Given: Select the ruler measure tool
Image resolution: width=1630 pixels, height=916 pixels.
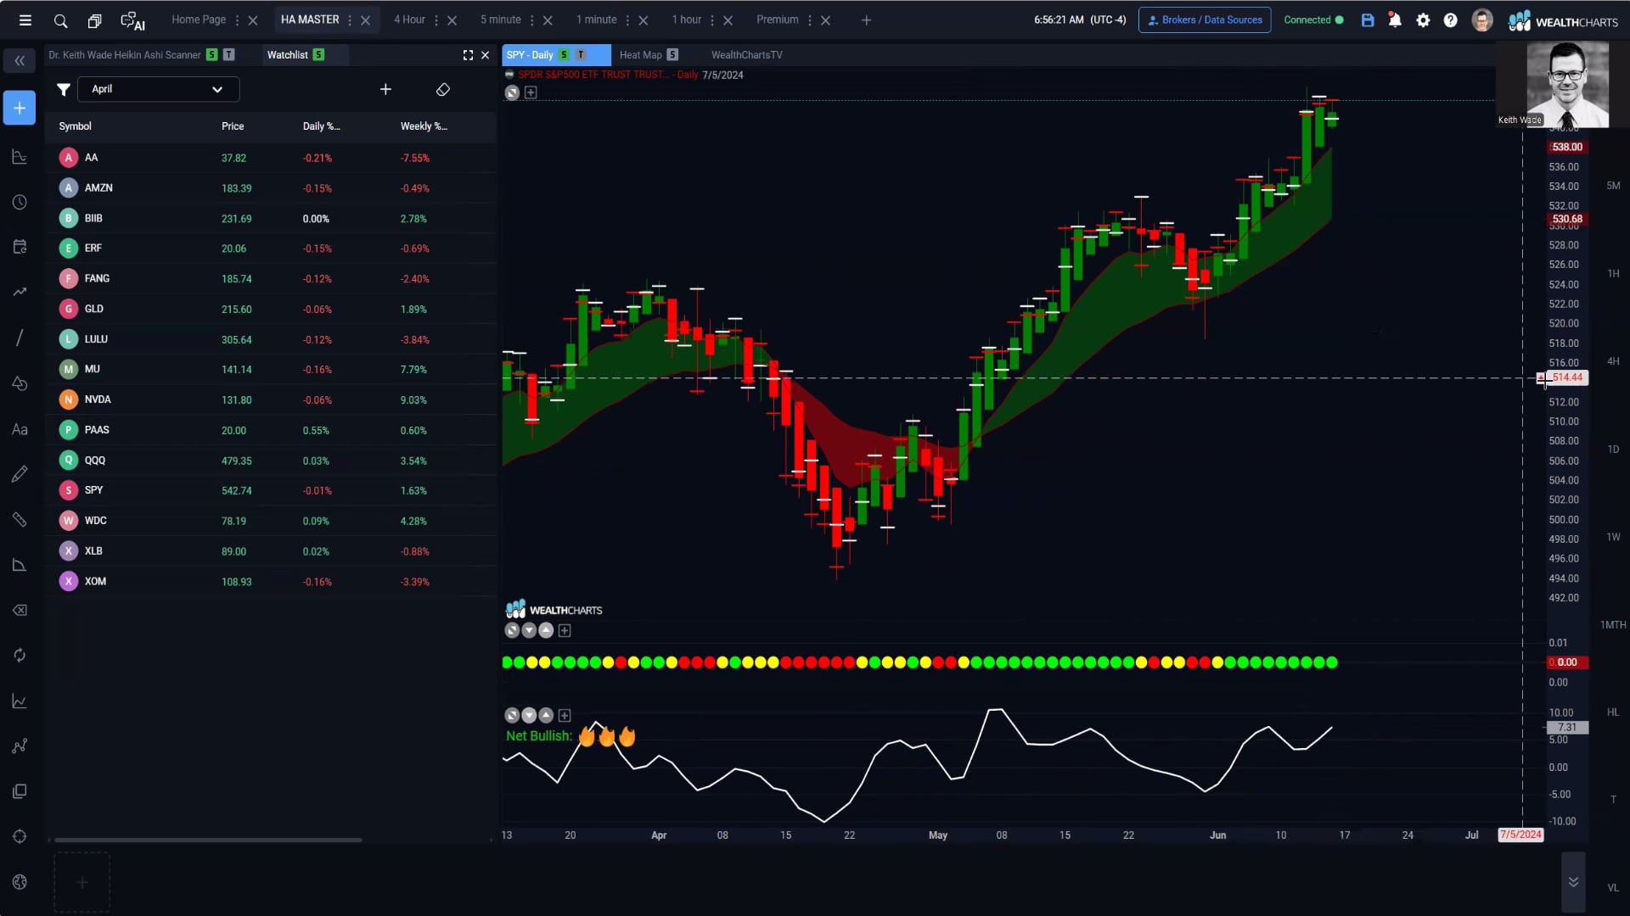Looking at the screenshot, I should click(20, 519).
